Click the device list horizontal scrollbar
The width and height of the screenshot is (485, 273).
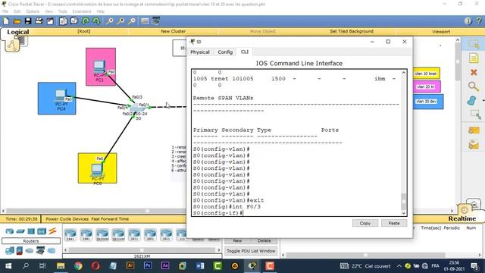[x=142, y=249]
